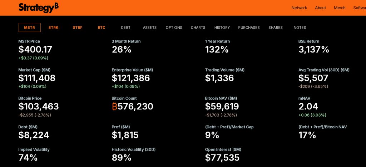Click the MSTR Price value $400.17

[35, 49]
